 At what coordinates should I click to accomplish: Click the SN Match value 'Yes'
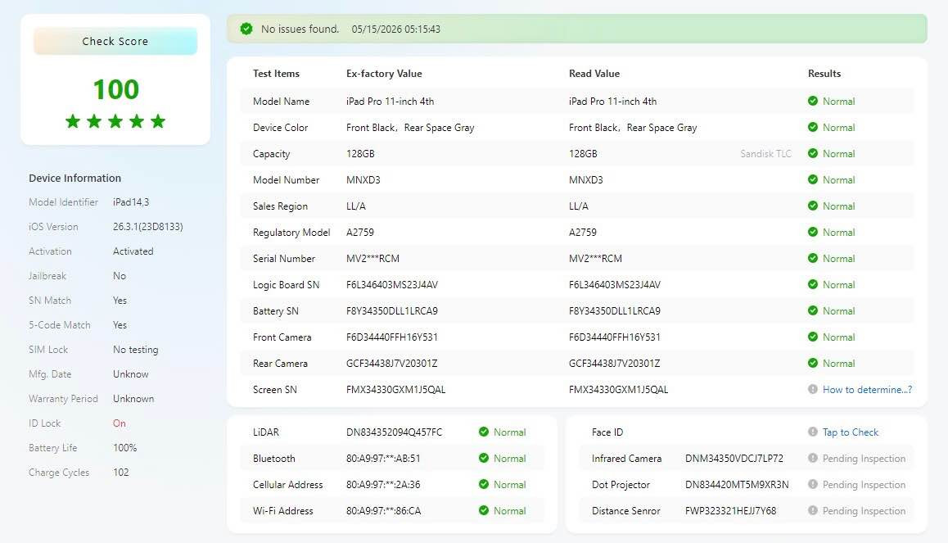(x=120, y=301)
